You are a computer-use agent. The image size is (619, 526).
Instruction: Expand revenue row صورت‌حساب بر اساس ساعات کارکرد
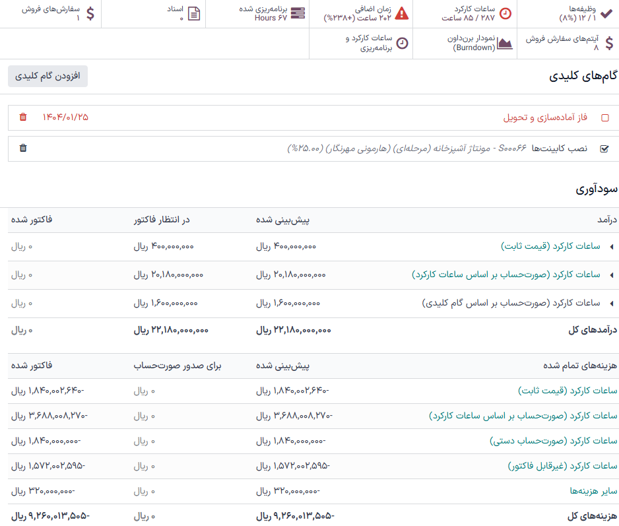click(x=611, y=275)
